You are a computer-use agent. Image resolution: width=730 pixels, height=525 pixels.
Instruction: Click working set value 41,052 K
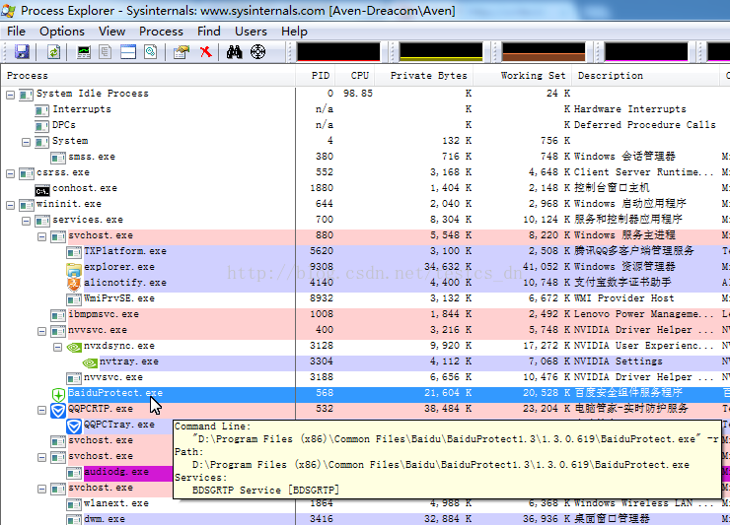(547, 267)
